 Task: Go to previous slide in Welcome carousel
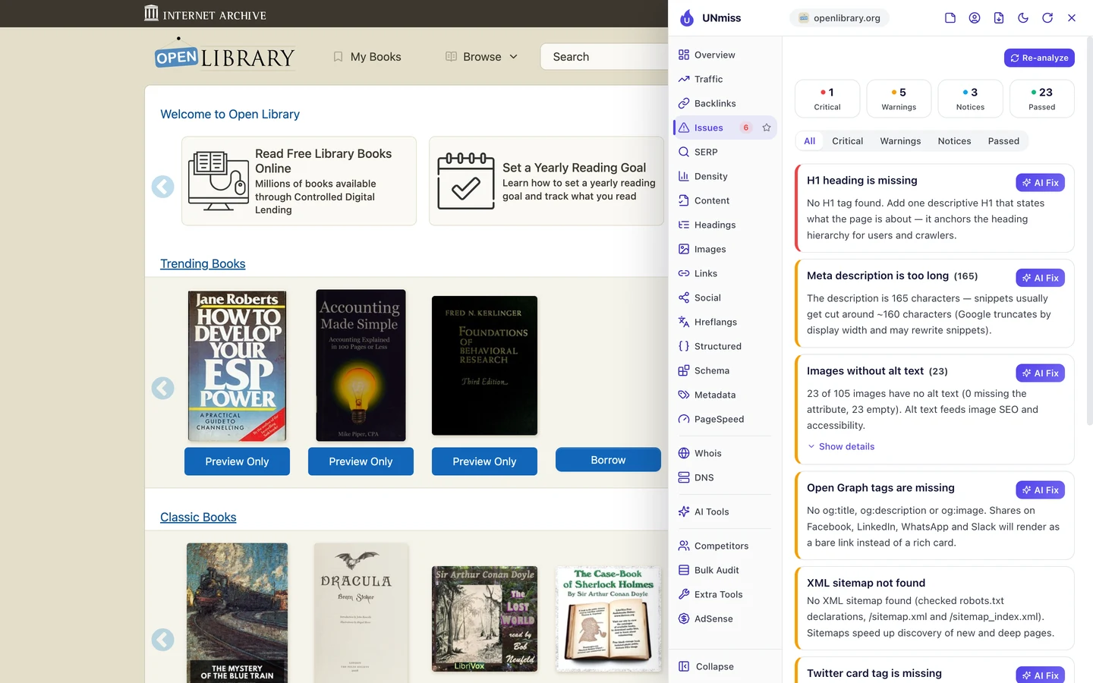162,187
